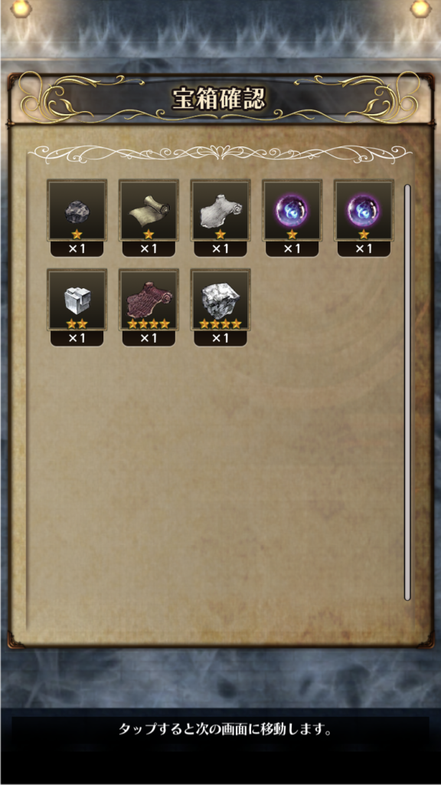Image resolution: width=441 pixels, height=785 pixels.
Task: Choose the white cloth hide item
Action: tap(220, 211)
